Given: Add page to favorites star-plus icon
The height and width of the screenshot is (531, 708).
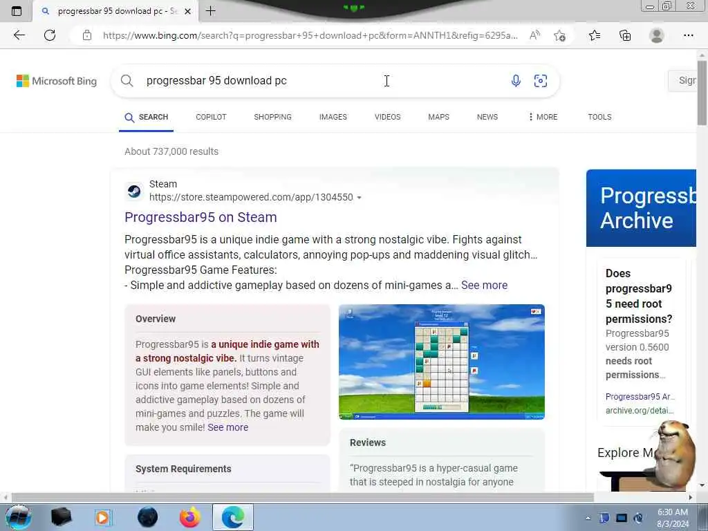Looking at the screenshot, I should pyautogui.click(x=559, y=35).
